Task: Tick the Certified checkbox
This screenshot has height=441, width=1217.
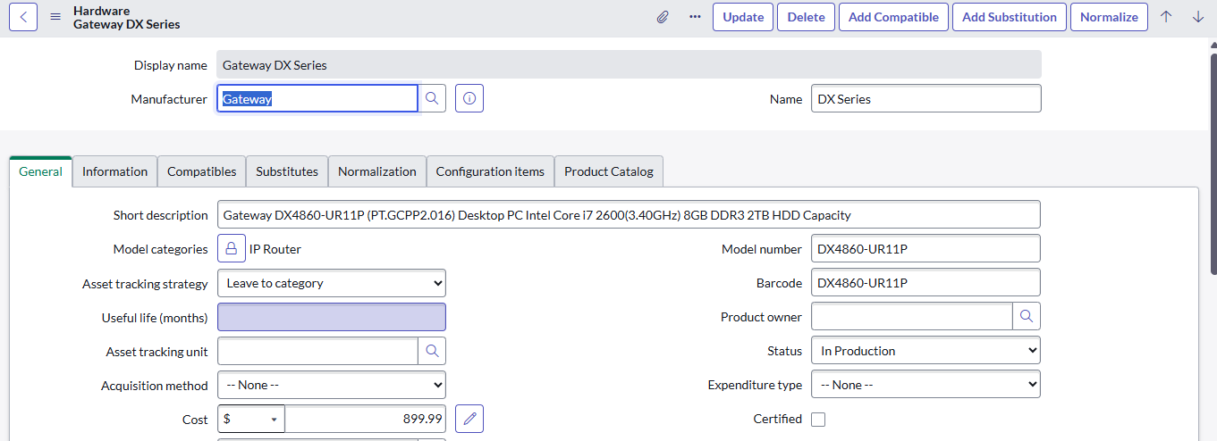Action: [817, 419]
